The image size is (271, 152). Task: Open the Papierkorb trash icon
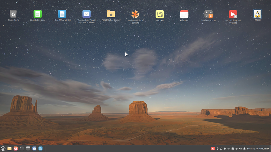coord(13,14)
